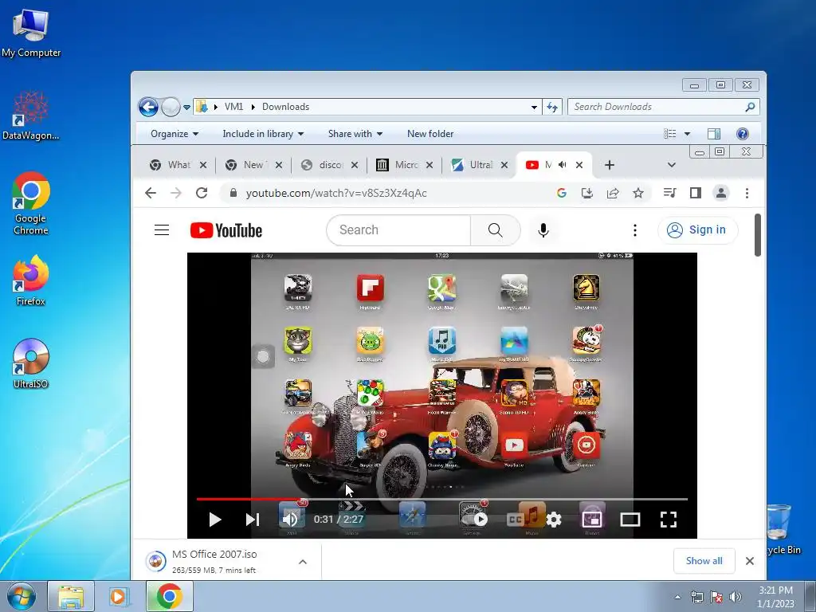Image resolution: width=816 pixels, height=612 pixels.
Task: Search with voice using the microphone
Action: pyautogui.click(x=543, y=230)
